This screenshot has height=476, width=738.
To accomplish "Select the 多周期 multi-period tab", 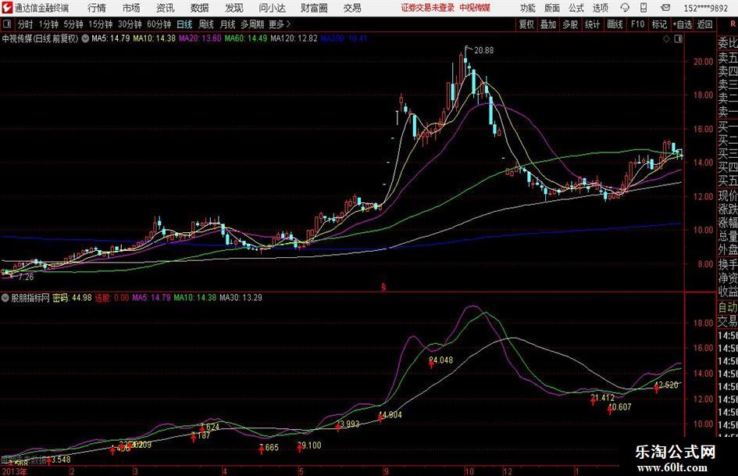I will click(x=252, y=24).
